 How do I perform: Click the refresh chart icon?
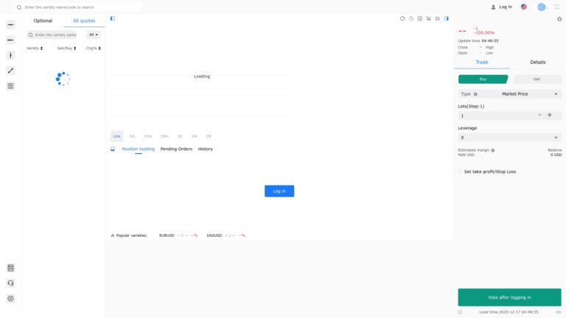pos(402,18)
